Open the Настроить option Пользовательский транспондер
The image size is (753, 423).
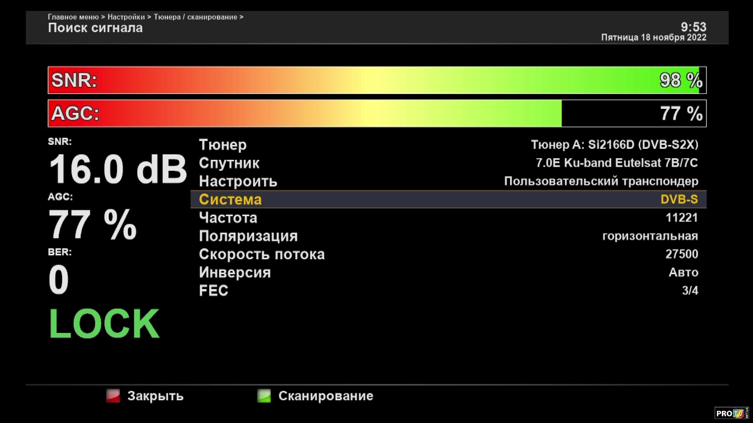(601, 181)
